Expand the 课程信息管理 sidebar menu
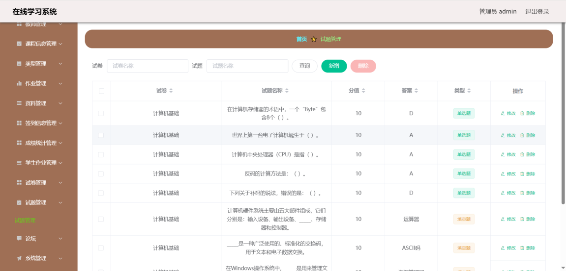Image resolution: width=566 pixels, height=271 pixels. 40,44
